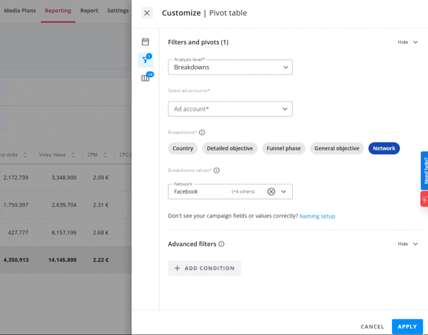This screenshot has height=335, width=428.
Task: Switch to the Settings tab
Action: pyautogui.click(x=118, y=11)
